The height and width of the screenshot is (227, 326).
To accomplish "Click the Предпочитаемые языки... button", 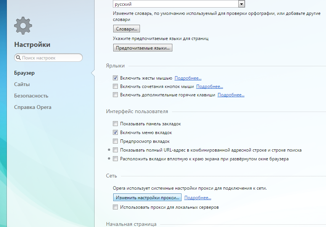I will pyautogui.click(x=143, y=48).
